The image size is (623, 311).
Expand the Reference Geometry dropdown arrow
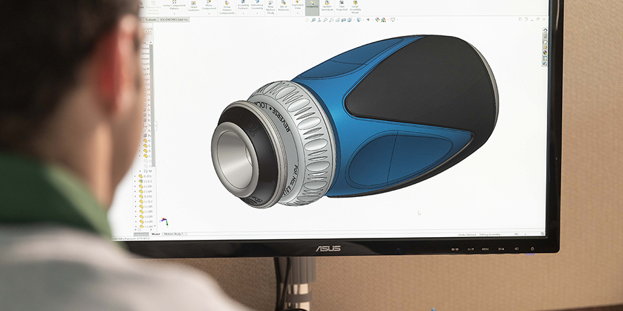(257, 14)
